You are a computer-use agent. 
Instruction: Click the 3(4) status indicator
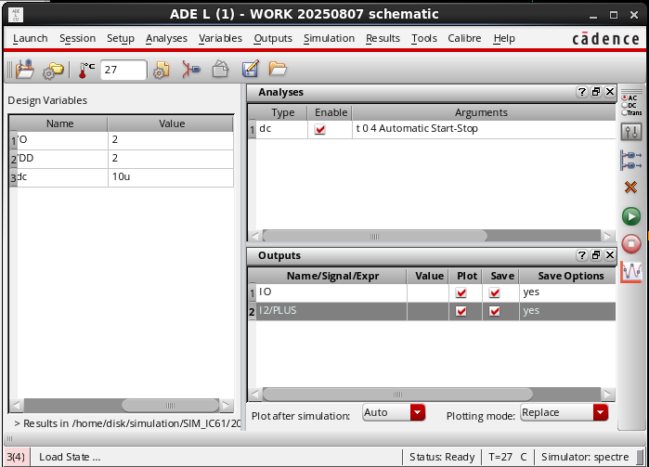(x=16, y=457)
